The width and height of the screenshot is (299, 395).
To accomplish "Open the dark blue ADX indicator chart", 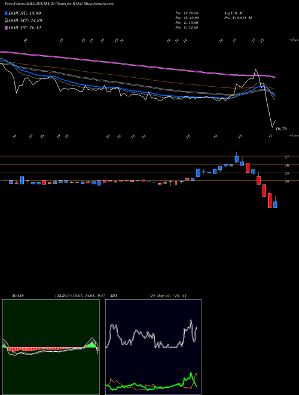I will point(153,347).
